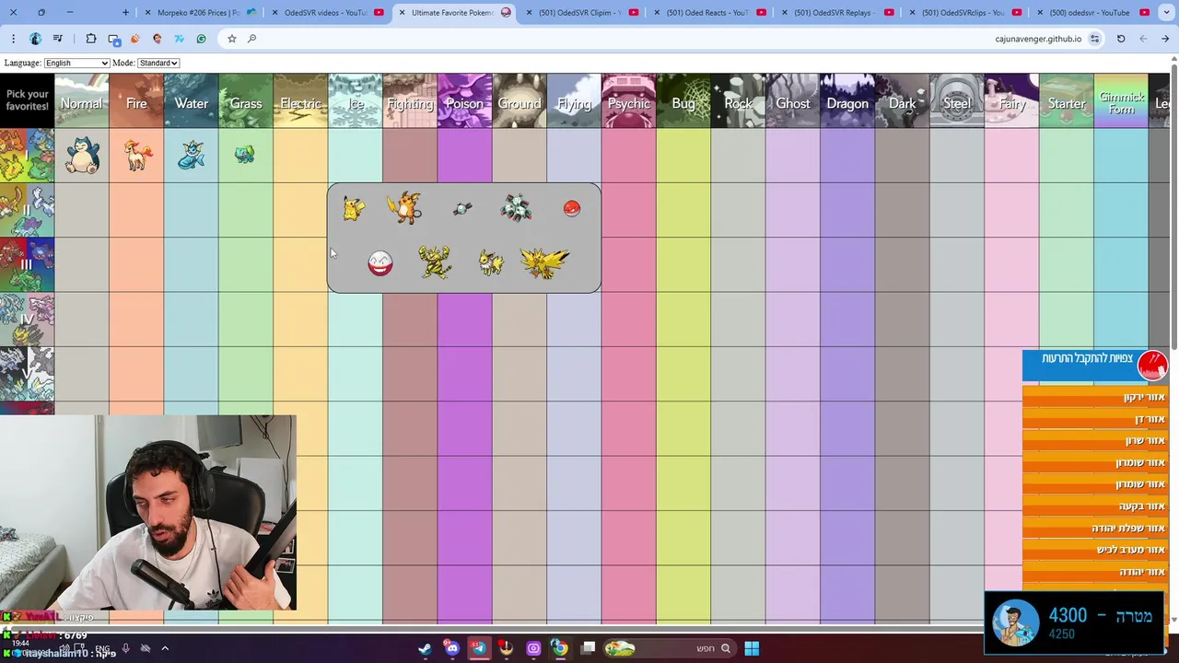Open the Mode dropdown
The height and width of the screenshot is (663, 1179).
(158, 63)
